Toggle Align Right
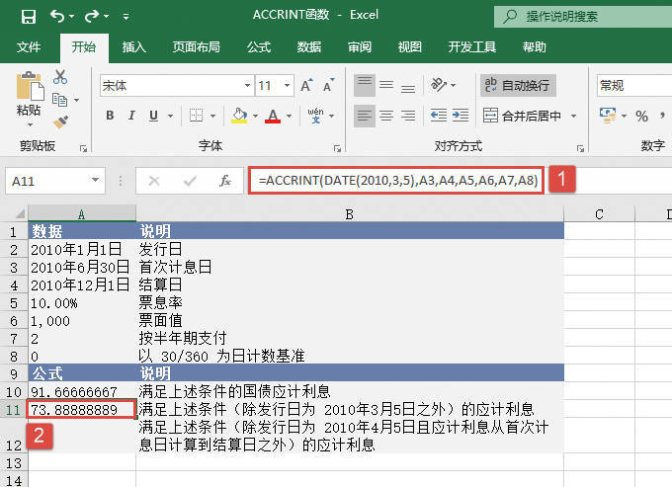Viewport: 672px width, 487px height. click(408, 116)
